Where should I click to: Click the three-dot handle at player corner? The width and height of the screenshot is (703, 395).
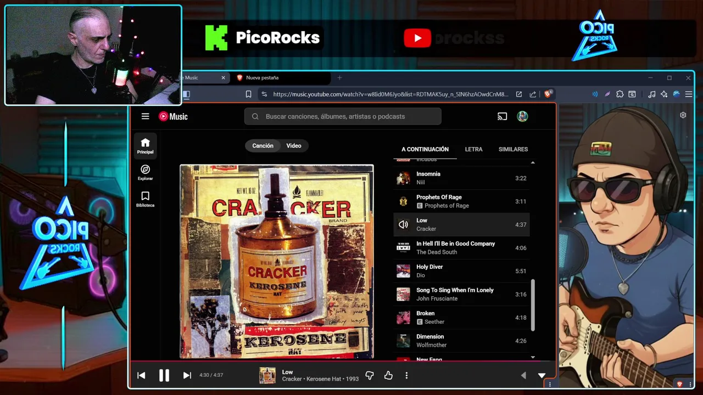[x=550, y=384]
